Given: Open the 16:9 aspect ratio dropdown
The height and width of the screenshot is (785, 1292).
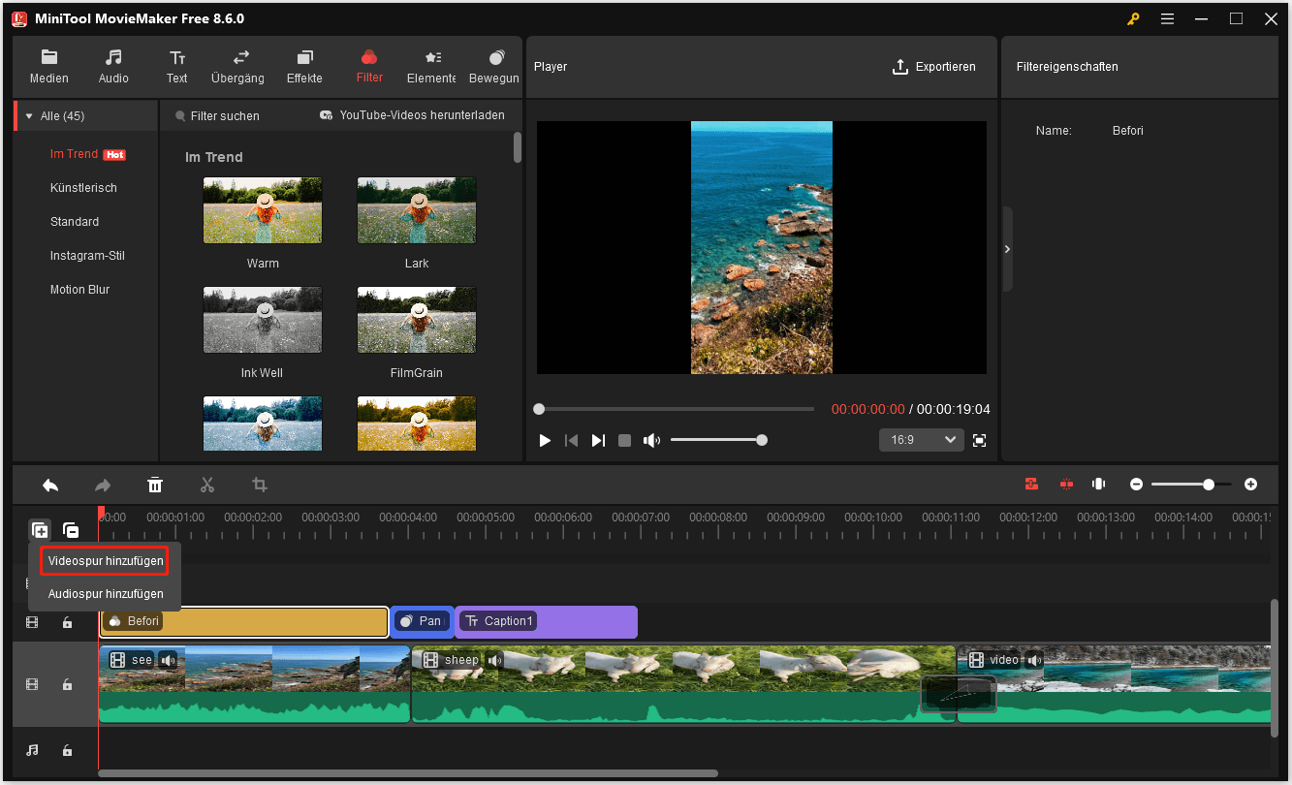Looking at the screenshot, I should click(921, 440).
